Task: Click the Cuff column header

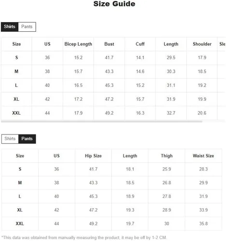Action: (x=140, y=44)
